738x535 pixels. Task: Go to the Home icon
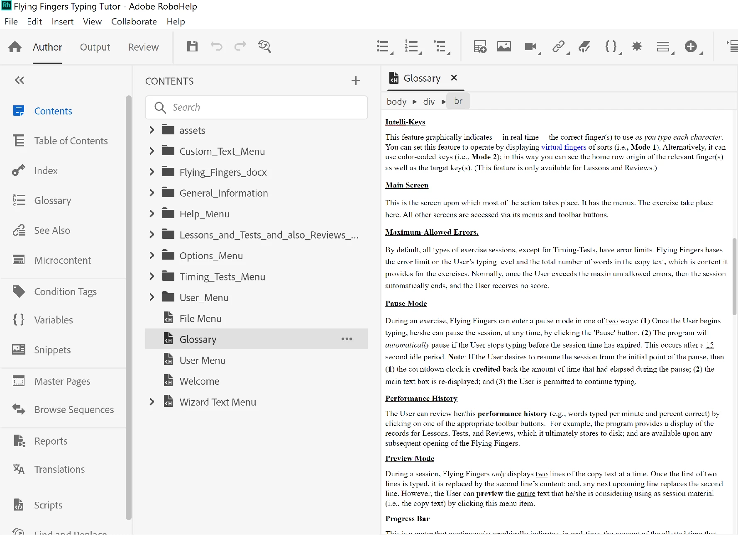click(x=15, y=47)
